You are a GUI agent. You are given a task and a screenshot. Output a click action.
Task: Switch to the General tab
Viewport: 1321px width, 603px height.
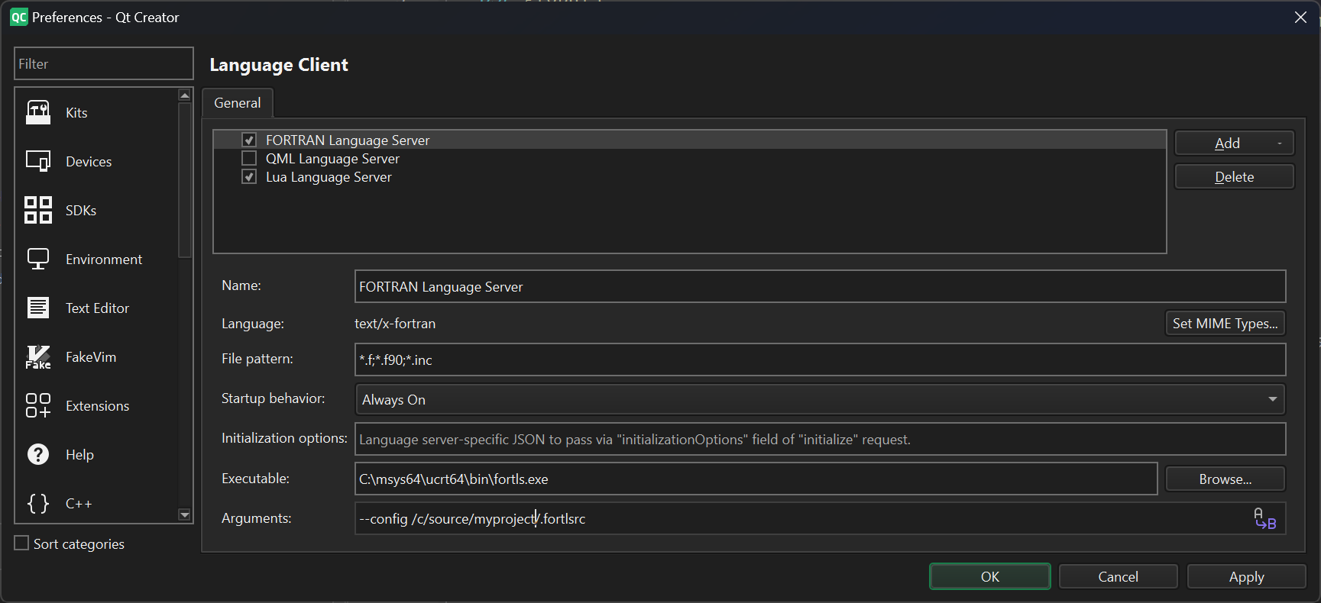238,103
